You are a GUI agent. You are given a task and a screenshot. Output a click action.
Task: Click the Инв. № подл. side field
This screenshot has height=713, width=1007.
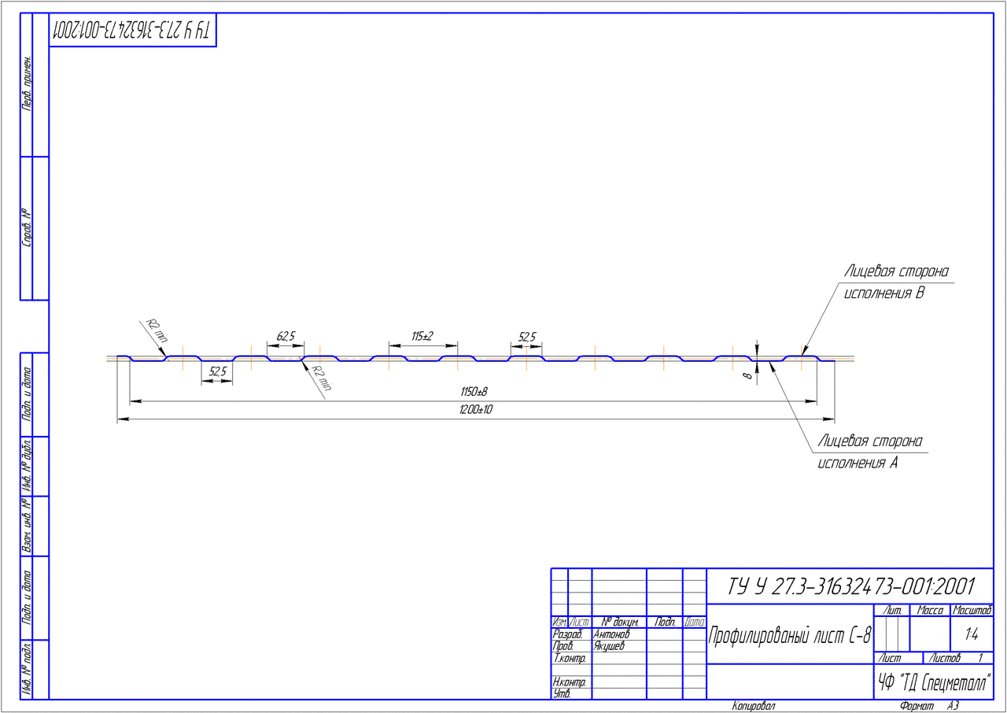[27, 670]
